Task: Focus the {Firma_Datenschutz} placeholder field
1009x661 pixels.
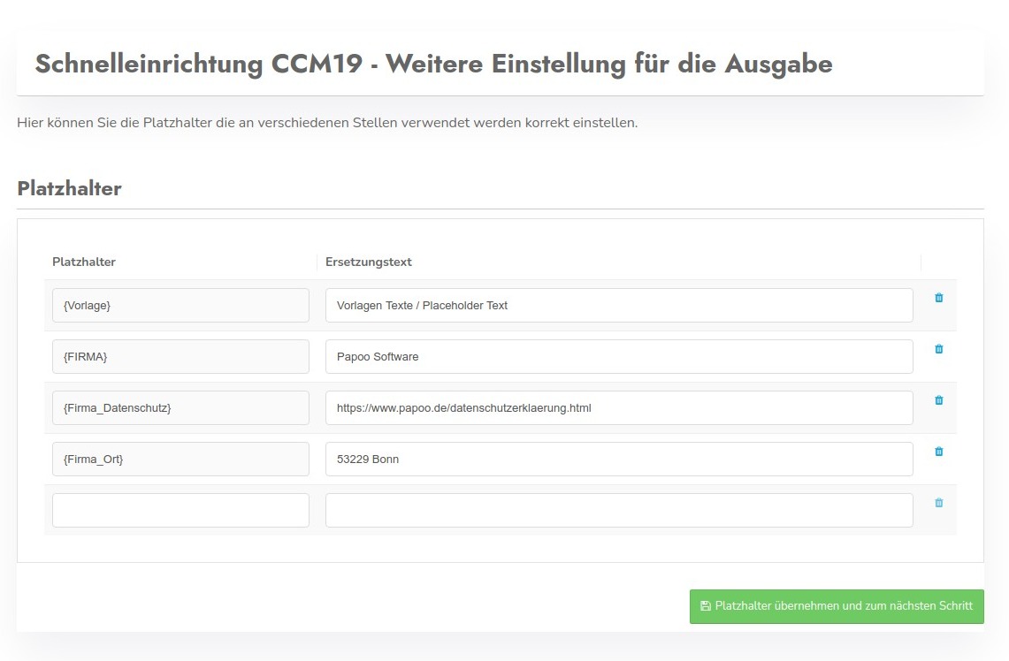Action: [180, 408]
